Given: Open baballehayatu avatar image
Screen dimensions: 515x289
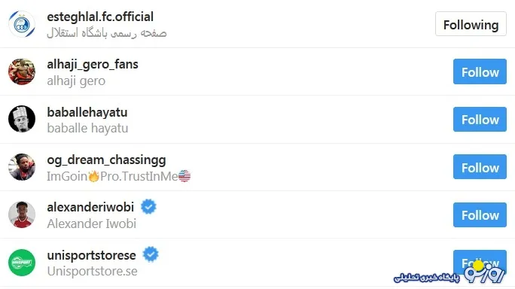Looking at the screenshot, I should [x=22, y=119].
